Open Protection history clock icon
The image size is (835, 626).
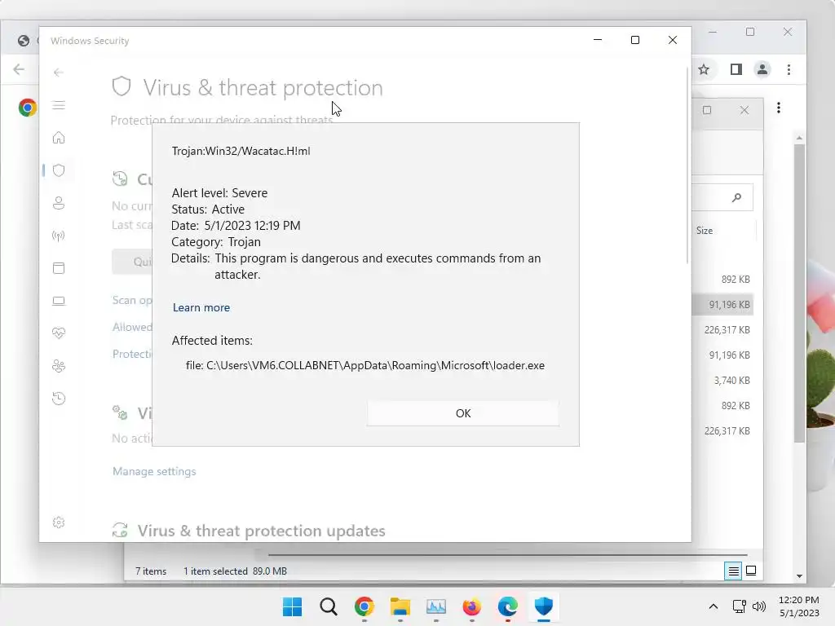click(59, 398)
